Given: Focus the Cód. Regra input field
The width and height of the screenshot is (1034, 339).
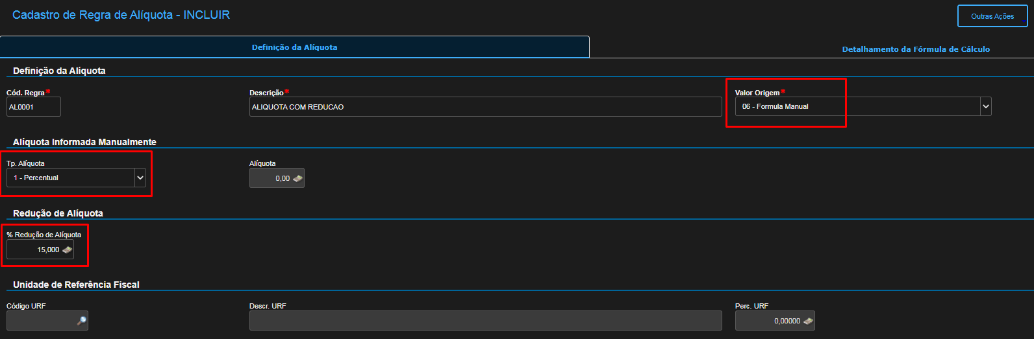Looking at the screenshot, I should pyautogui.click(x=33, y=107).
